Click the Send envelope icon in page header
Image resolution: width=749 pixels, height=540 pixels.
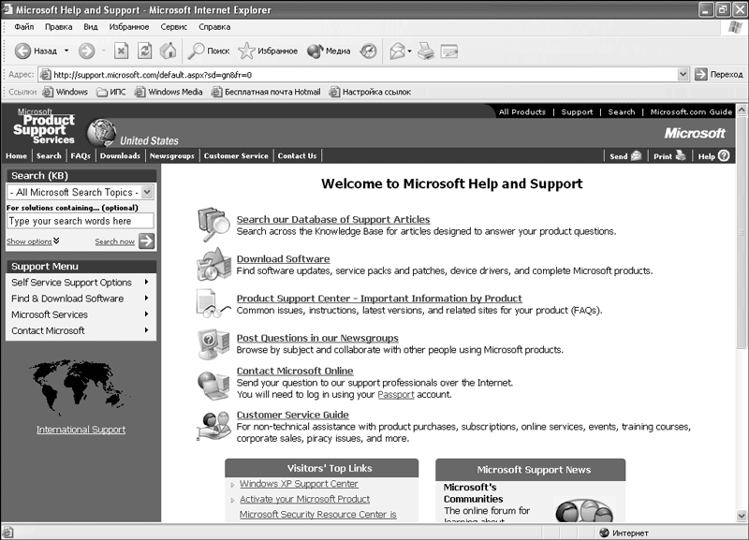click(x=636, y=155)
